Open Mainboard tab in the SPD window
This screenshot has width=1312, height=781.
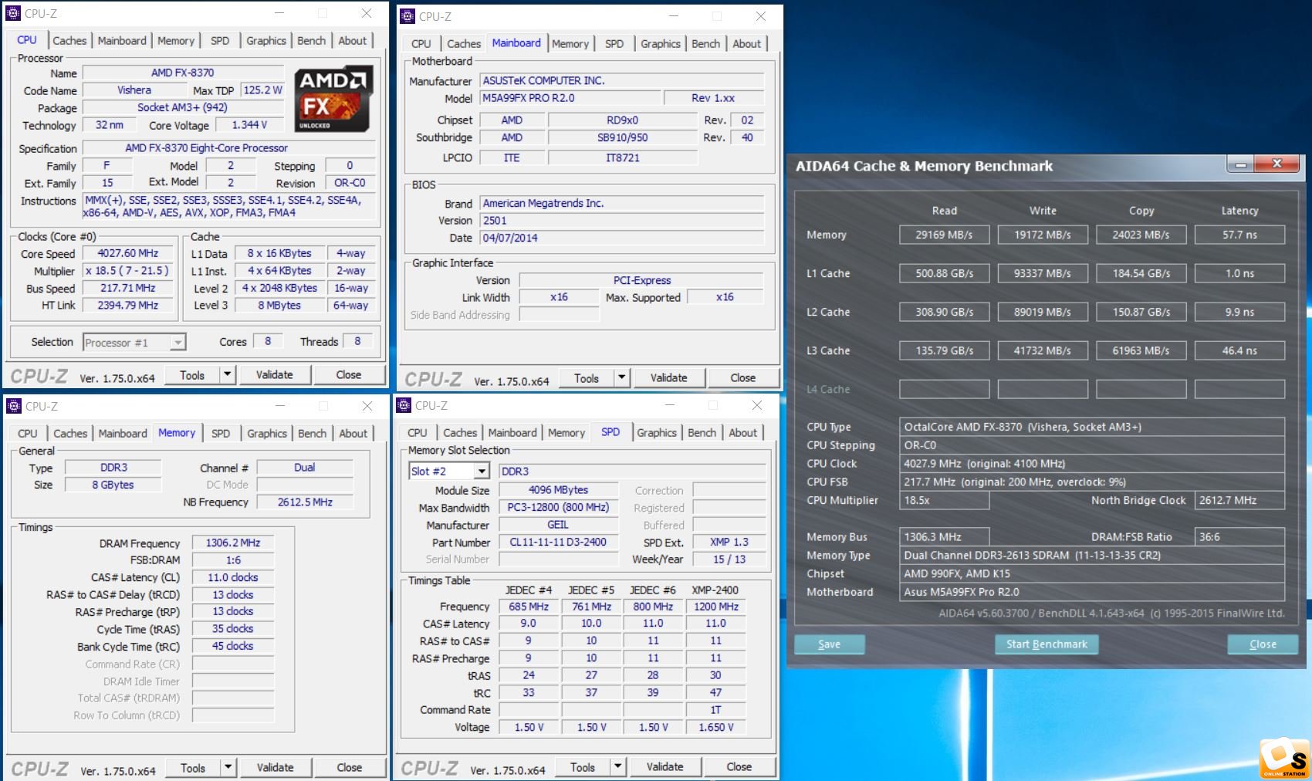tap(512, 433)
